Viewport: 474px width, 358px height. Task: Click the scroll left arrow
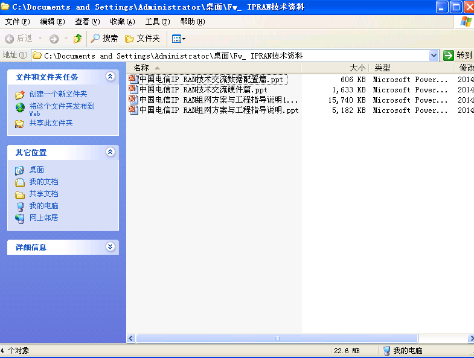pos(131,338)
